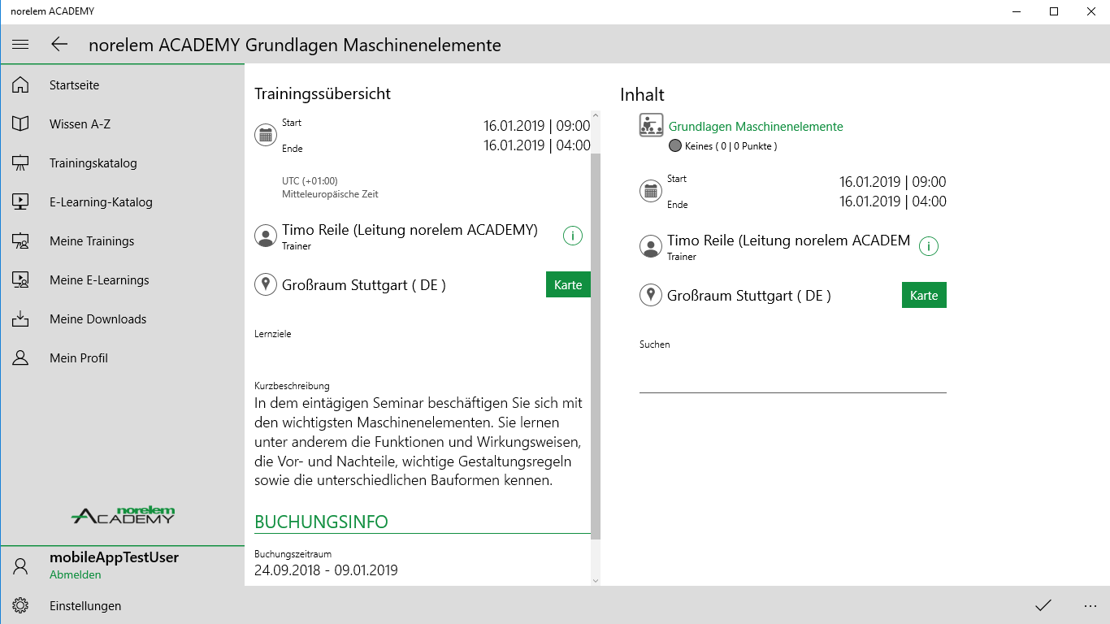Click the Suchen input field
1110x624 pixels.
tap(793, 374)
